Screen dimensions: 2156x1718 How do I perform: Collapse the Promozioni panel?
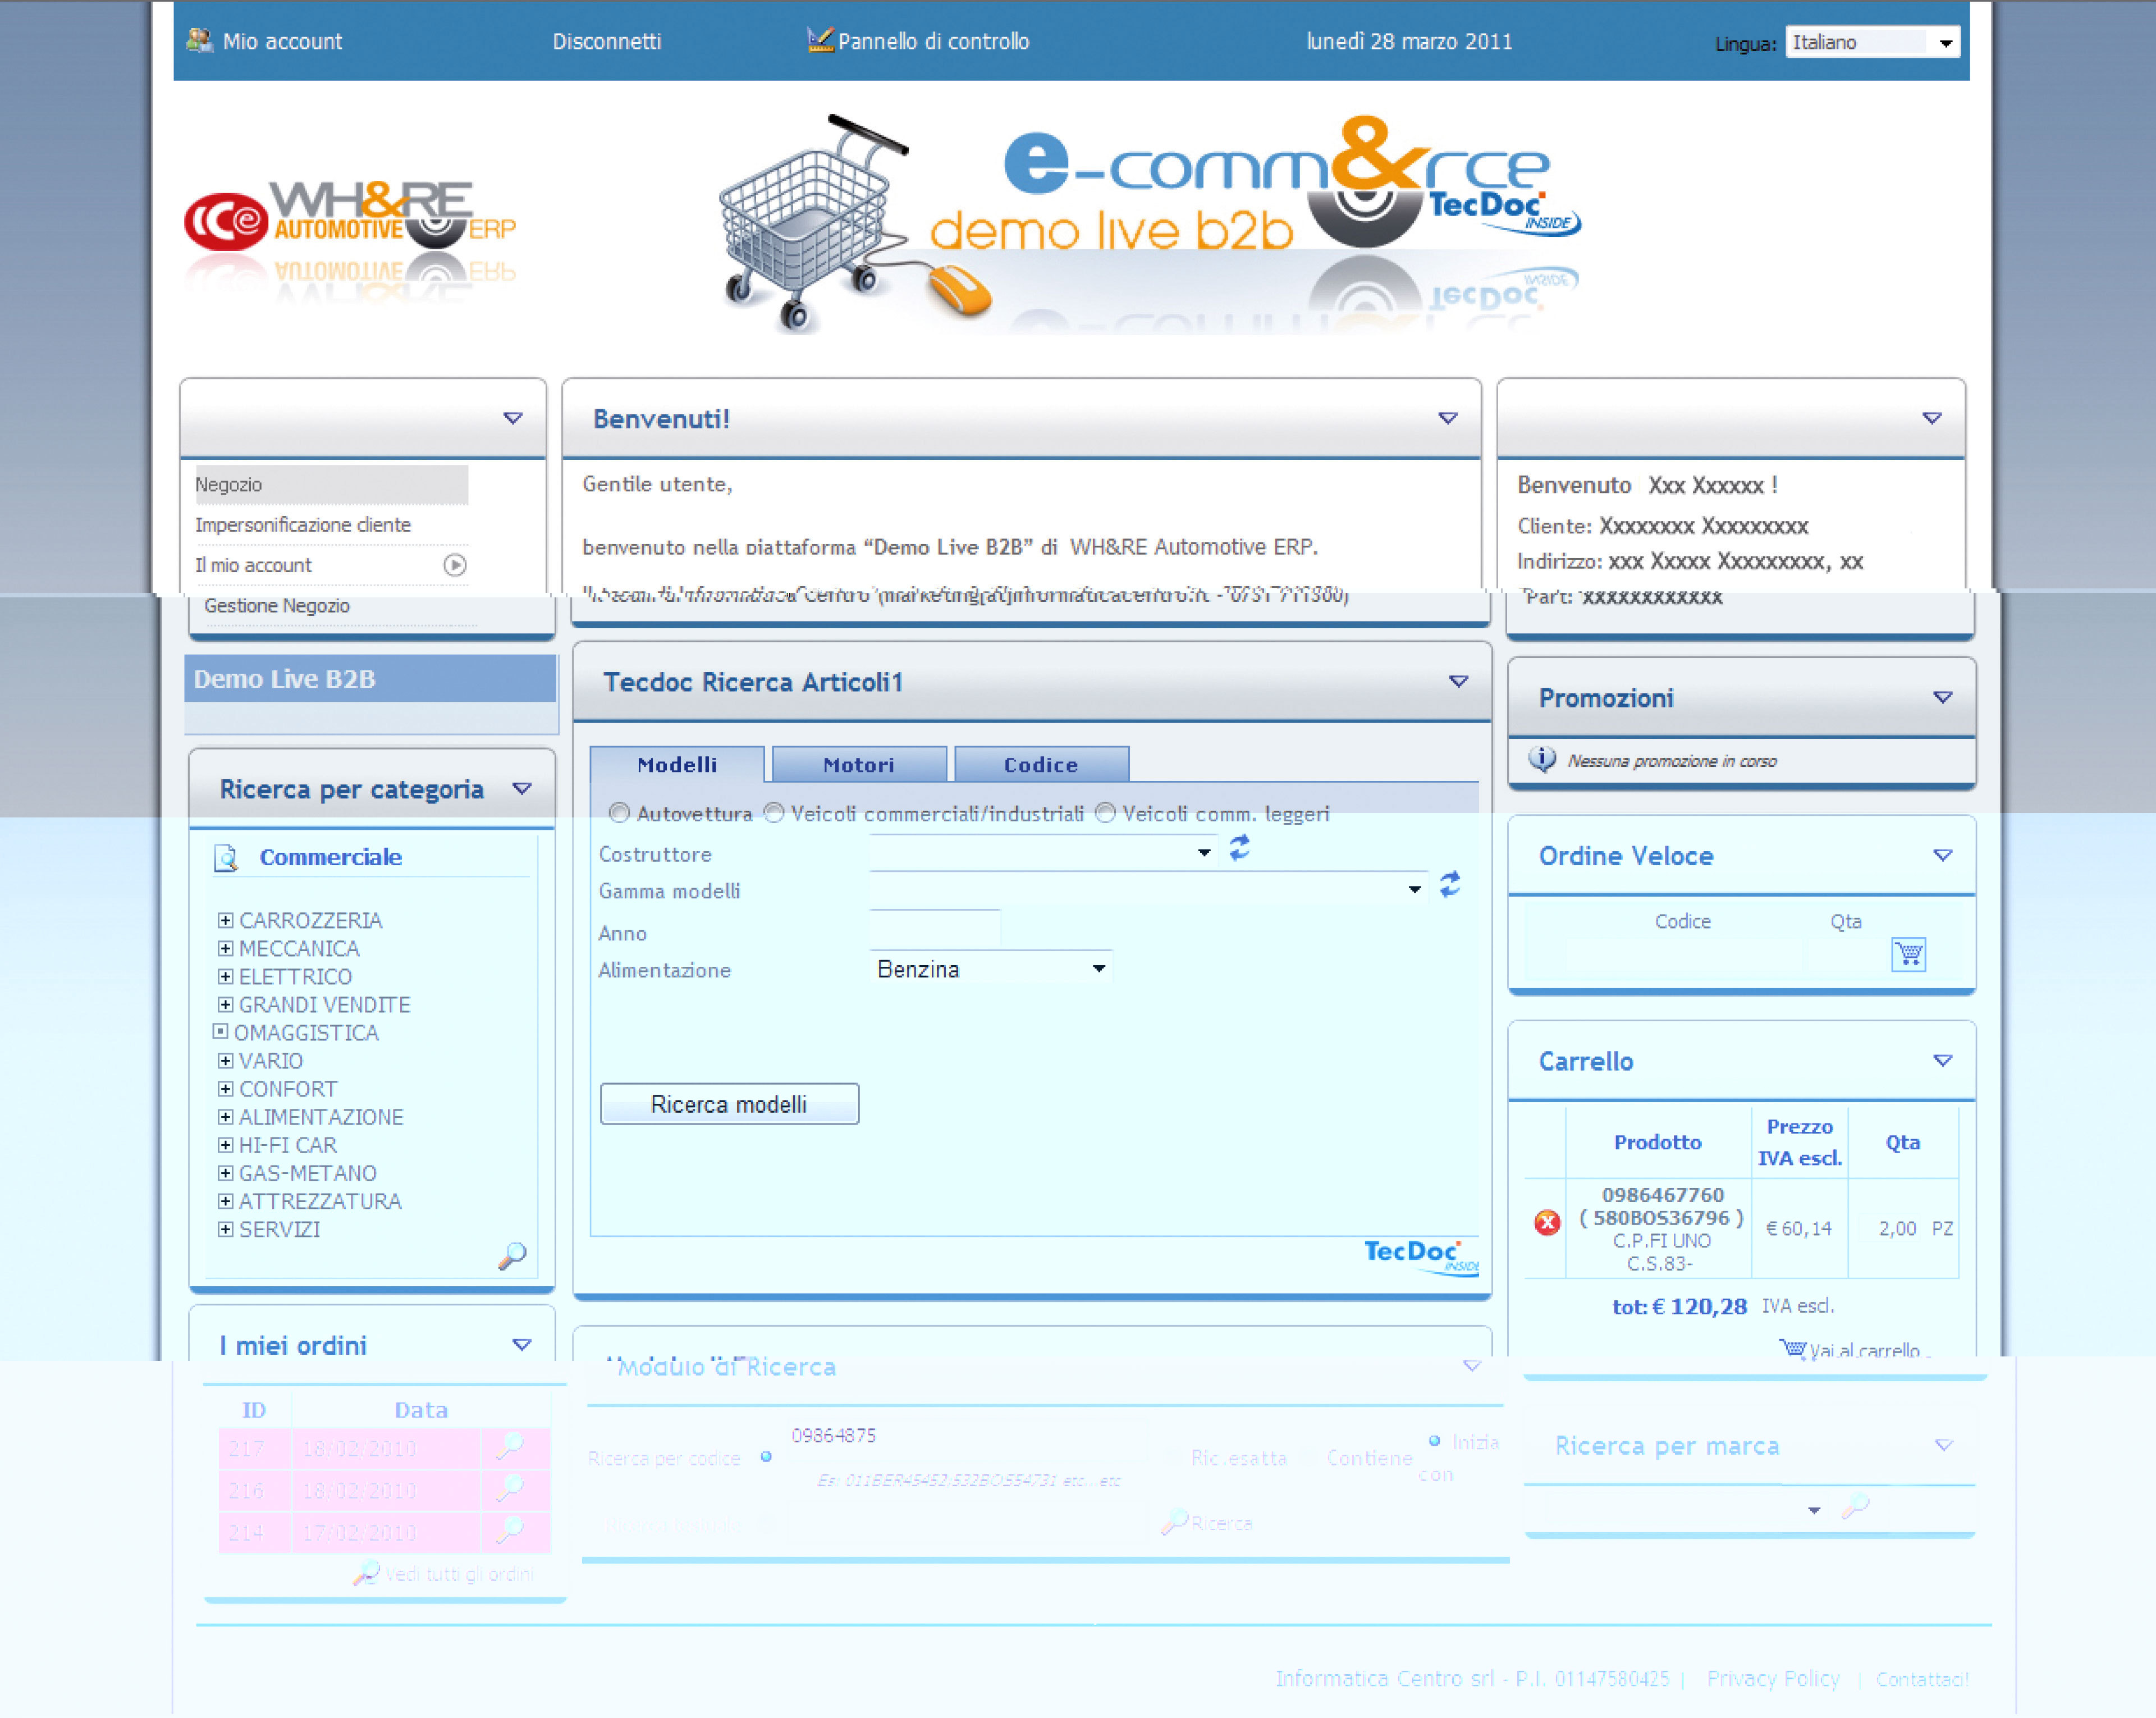[x=1942, y=697]
